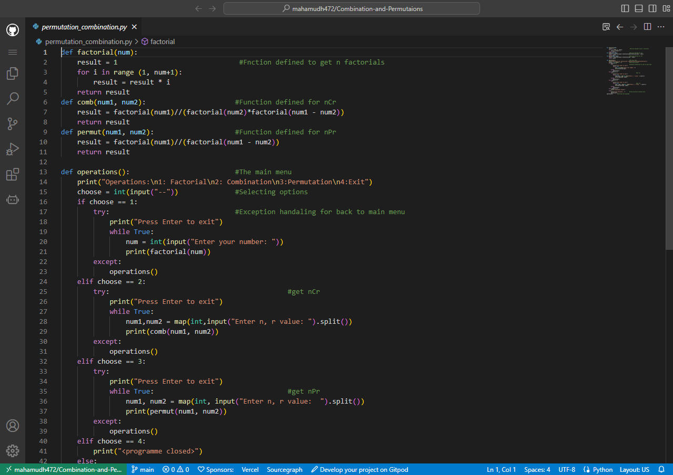Change file encoding UTF-8

567,469
